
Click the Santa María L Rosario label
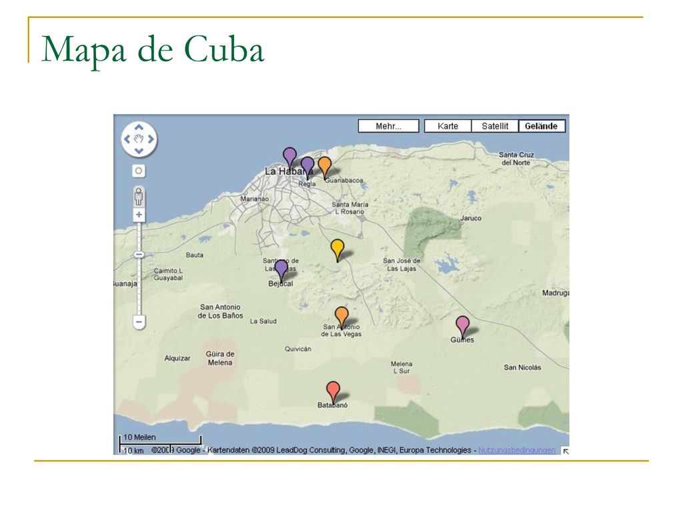tap(350, 208)
